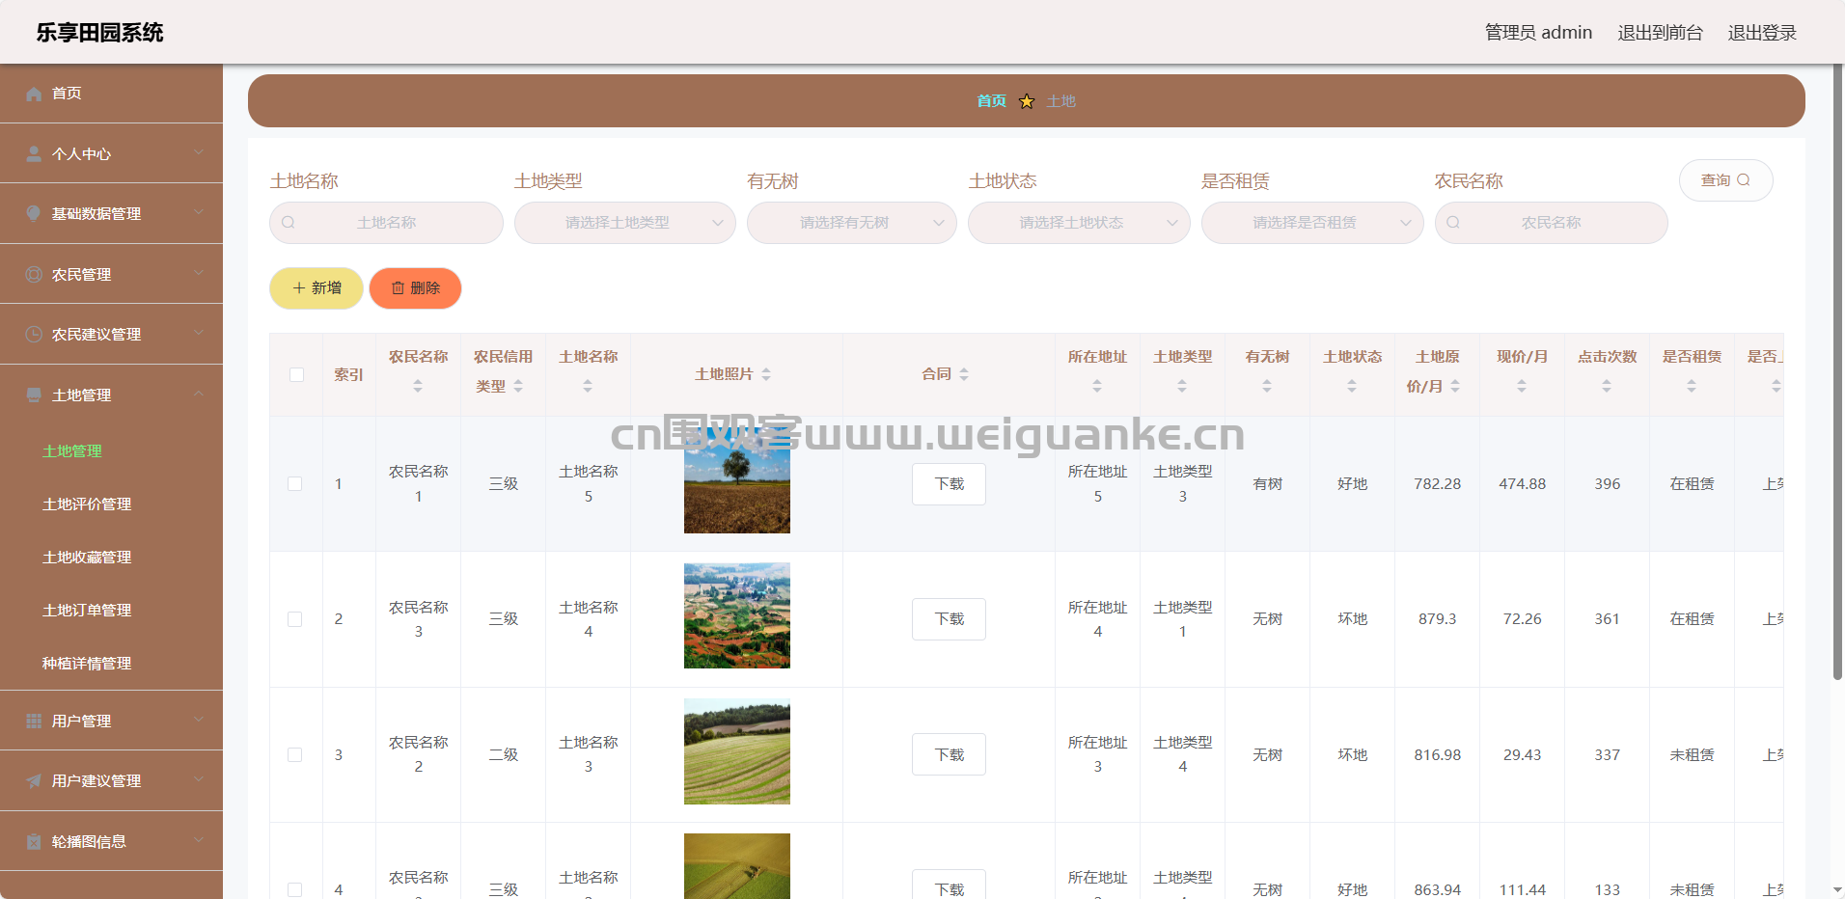
Task: Click the person icon beside 个人中心
Action: (x=34, y=154)
